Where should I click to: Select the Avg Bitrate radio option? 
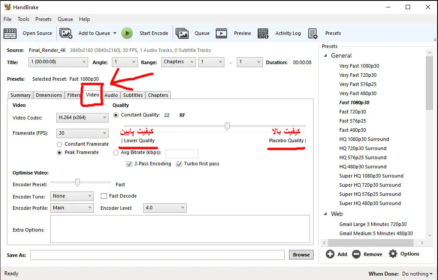(116, 153)
